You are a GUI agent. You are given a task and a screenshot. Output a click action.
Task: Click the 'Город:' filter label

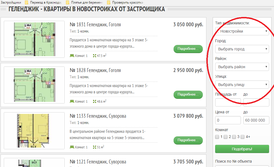click(x=221, y=41)
